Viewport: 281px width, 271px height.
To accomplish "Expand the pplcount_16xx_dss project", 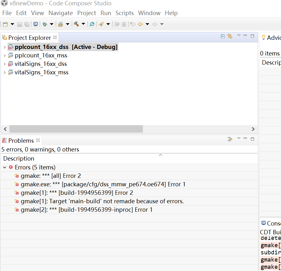I will tap(5, 47).
